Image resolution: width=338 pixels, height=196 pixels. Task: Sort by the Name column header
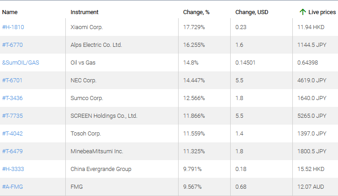pyautogui.click(x=10, y=12)
